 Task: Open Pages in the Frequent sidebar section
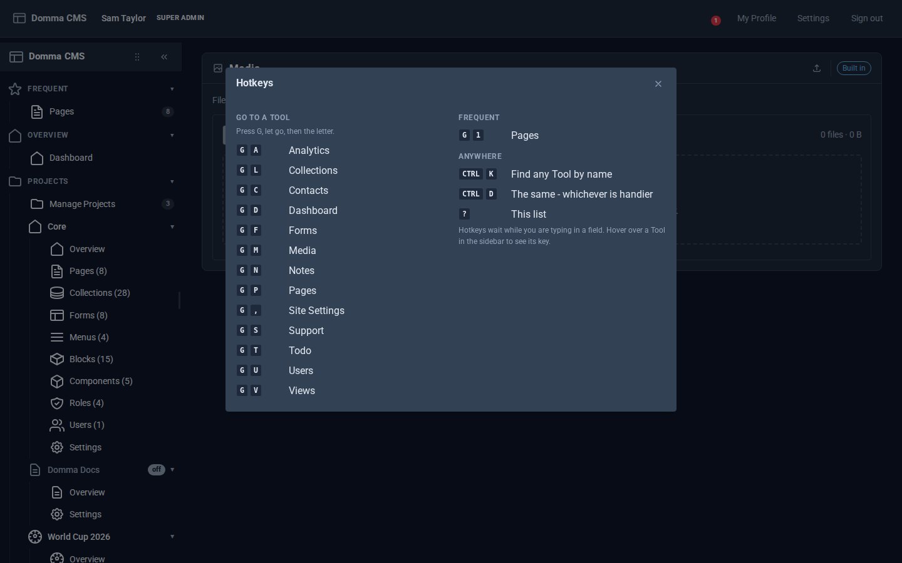[61, 111]
